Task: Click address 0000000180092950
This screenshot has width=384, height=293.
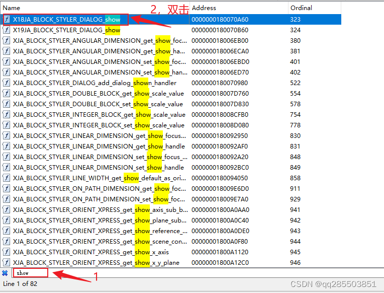Action: click(220, 136)
